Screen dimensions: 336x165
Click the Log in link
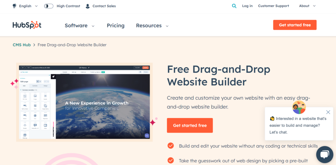pos(247,6)
